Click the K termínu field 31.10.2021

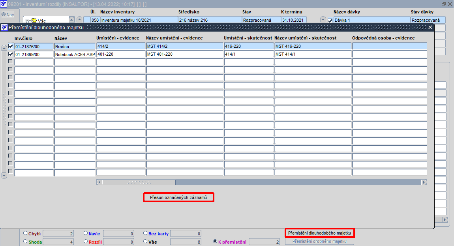pos(294,20)
